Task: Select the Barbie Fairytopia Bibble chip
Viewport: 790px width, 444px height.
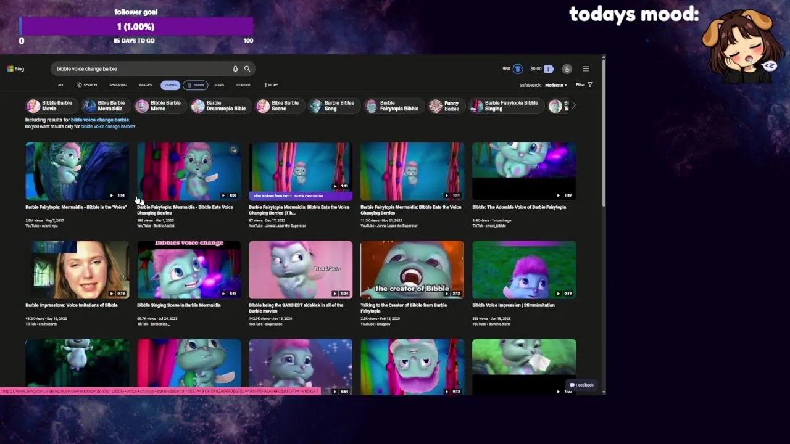Action: coord(393,106)
